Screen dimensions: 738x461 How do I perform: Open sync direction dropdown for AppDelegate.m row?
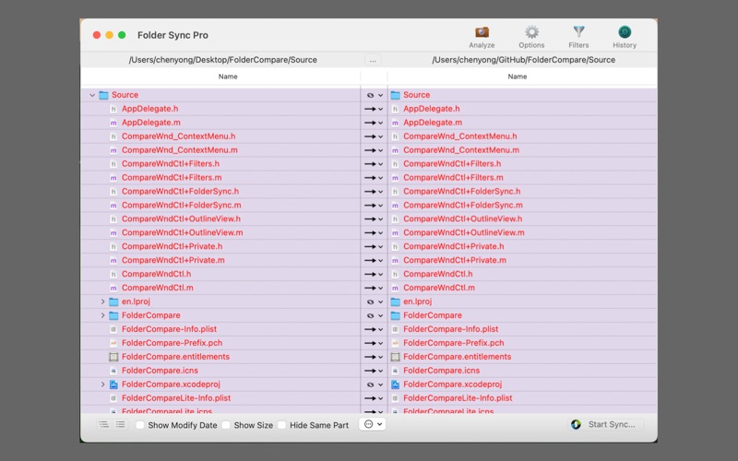tap(381, 123)
